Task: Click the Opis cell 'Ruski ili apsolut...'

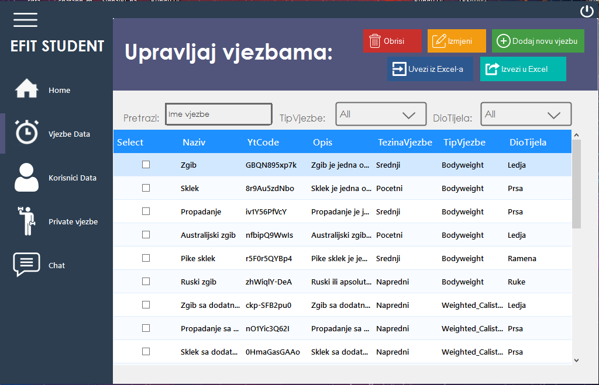Action: click(341, 282)
